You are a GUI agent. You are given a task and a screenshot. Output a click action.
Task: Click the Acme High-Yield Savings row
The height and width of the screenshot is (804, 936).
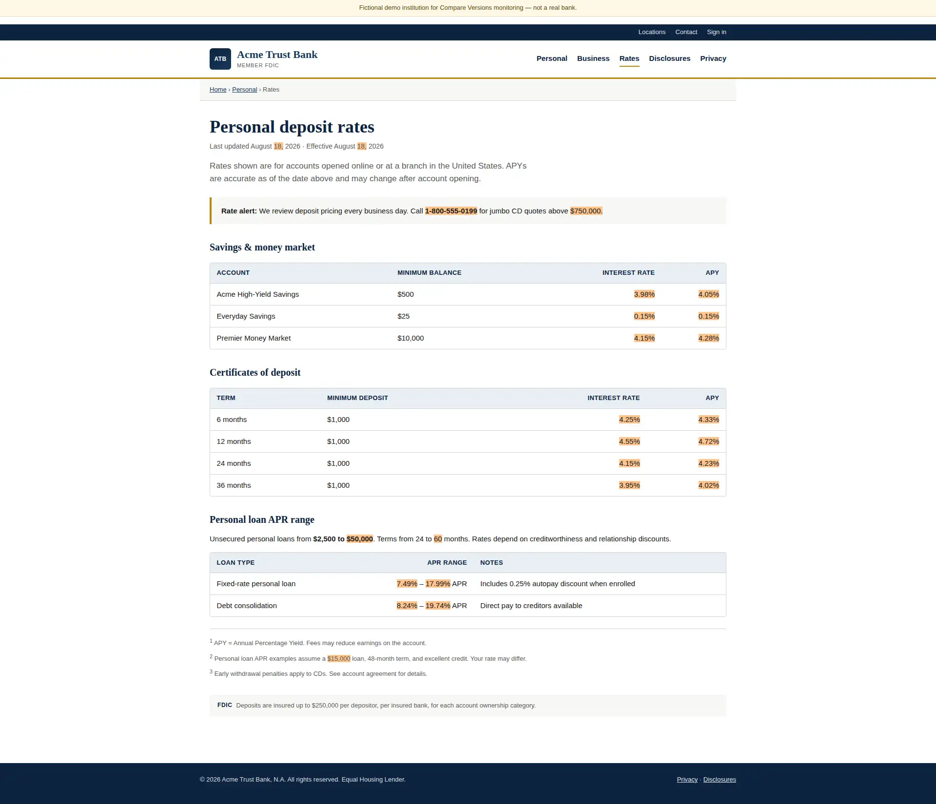(x=468, y=294)
